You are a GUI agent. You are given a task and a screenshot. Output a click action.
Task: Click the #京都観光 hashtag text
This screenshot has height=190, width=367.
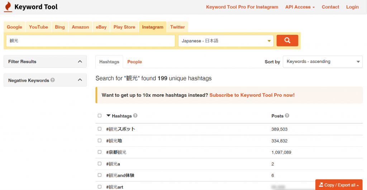point(116,152)
